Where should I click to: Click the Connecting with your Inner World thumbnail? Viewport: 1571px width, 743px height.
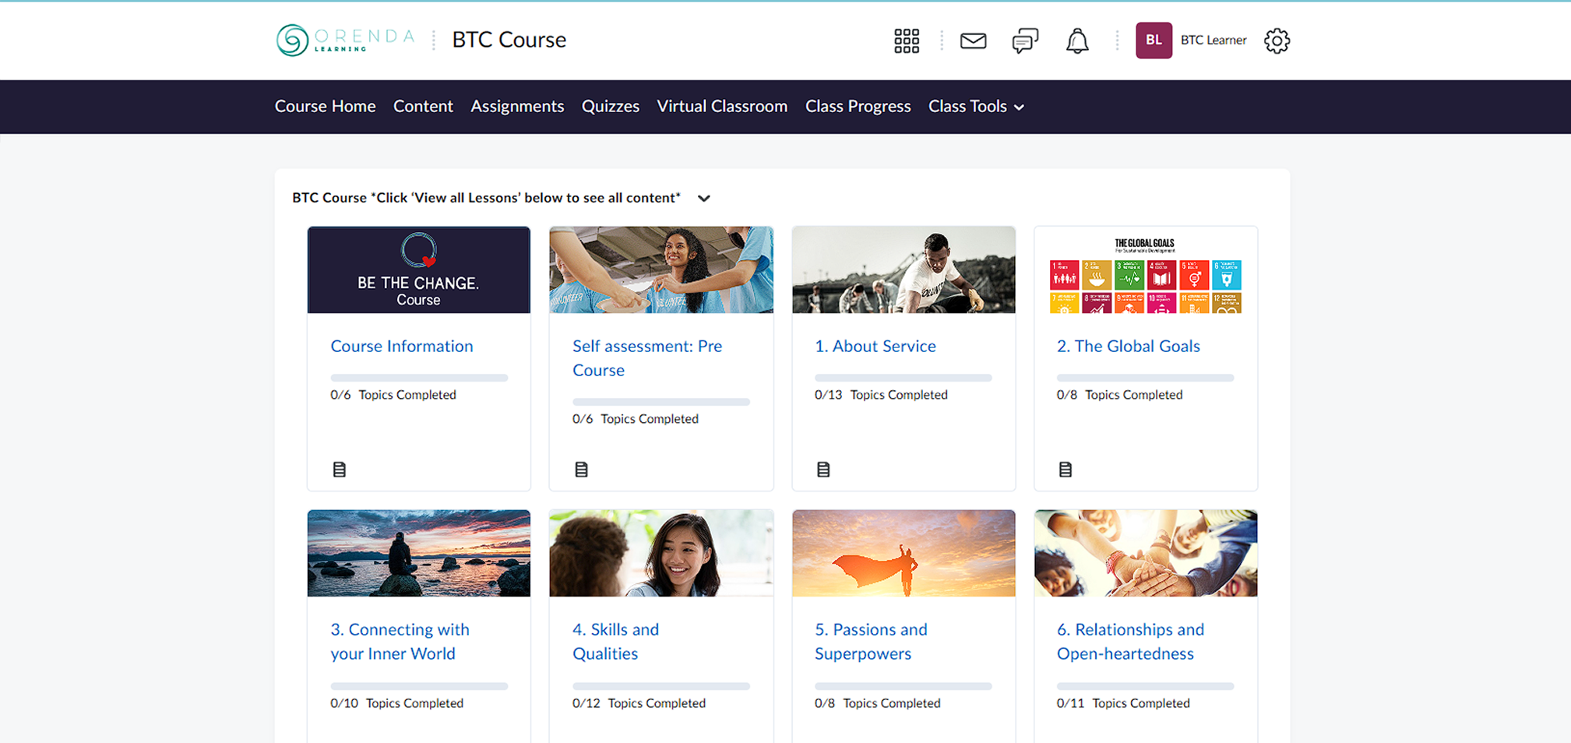pos(418,553)
